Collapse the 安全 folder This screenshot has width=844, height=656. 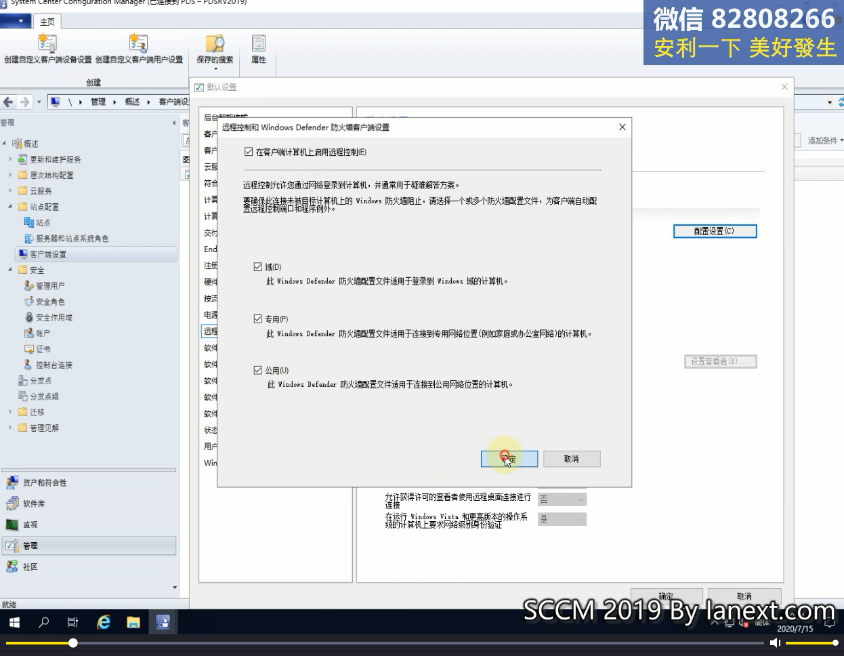10,270
